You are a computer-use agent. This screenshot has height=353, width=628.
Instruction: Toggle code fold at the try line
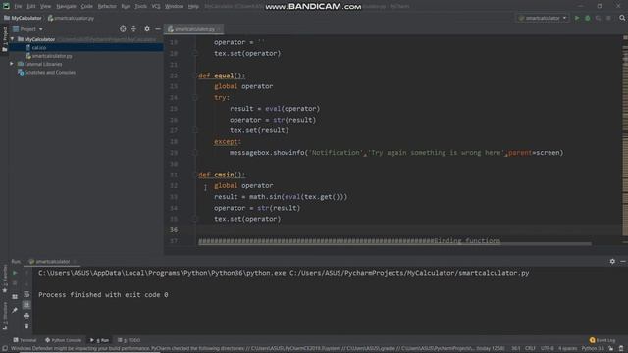coord(195,98)
